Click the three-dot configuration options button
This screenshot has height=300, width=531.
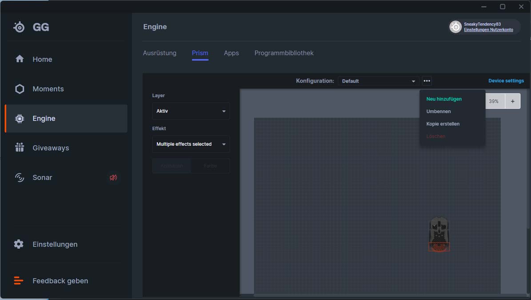[427, 81]
